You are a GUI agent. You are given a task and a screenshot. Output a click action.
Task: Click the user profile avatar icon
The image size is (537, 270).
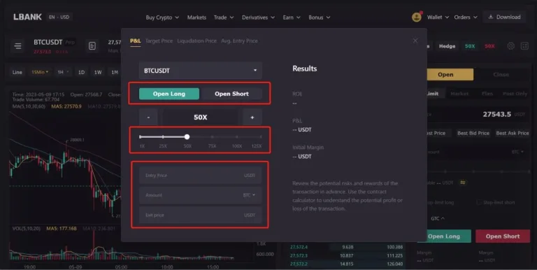tap(417, 17)
